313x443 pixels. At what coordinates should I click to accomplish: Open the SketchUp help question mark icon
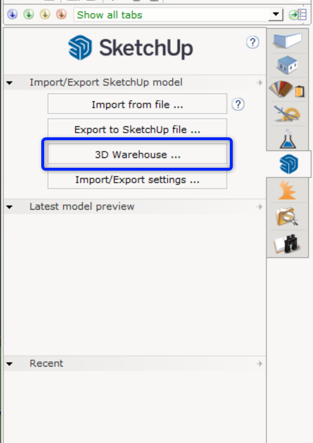pyautogui.click(x=253, y=43)
